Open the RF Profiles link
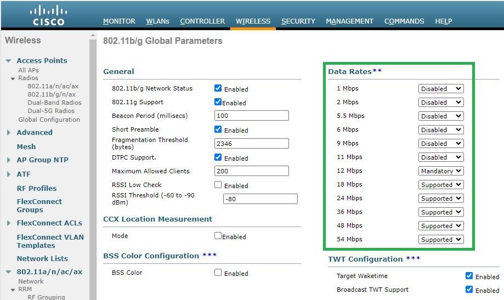This screenshot has height=300, width=504. pyautogui.click(x=36, y=189)
